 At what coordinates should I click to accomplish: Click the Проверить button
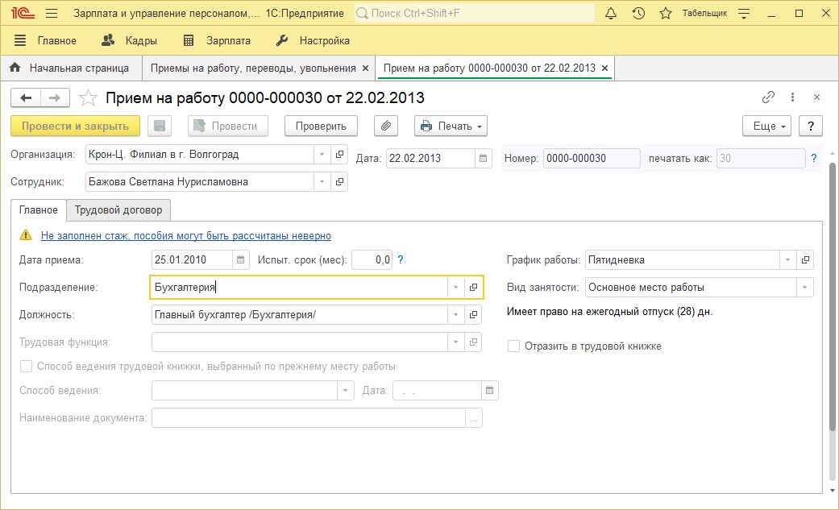coord(321,126)
